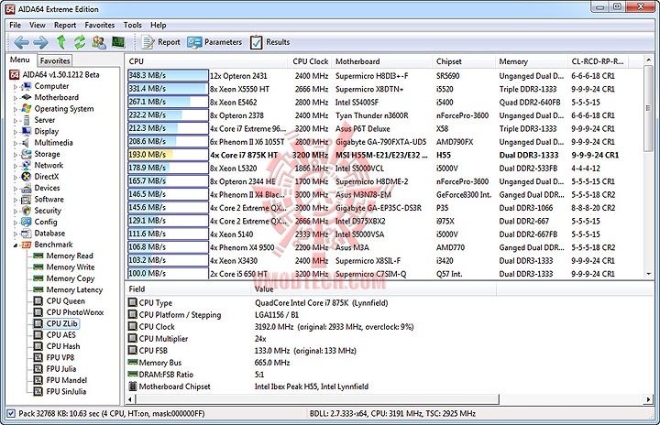660x425 pixels.
Task: Toggle the status bar checkbox beside Pack 32768 KB
Action: click(x=11, y=414)
